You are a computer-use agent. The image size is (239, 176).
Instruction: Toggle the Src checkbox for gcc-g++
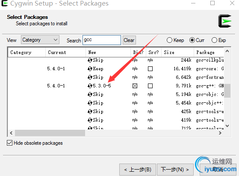click(150, 86)
